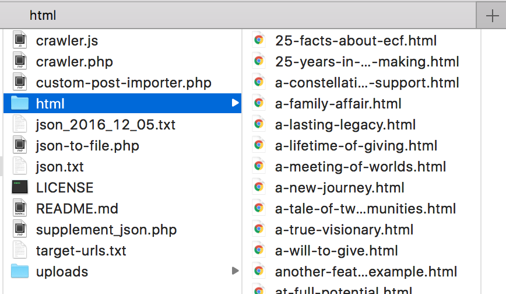Select json-to-file.php file name
506x294 pixels.
[87, 146]
